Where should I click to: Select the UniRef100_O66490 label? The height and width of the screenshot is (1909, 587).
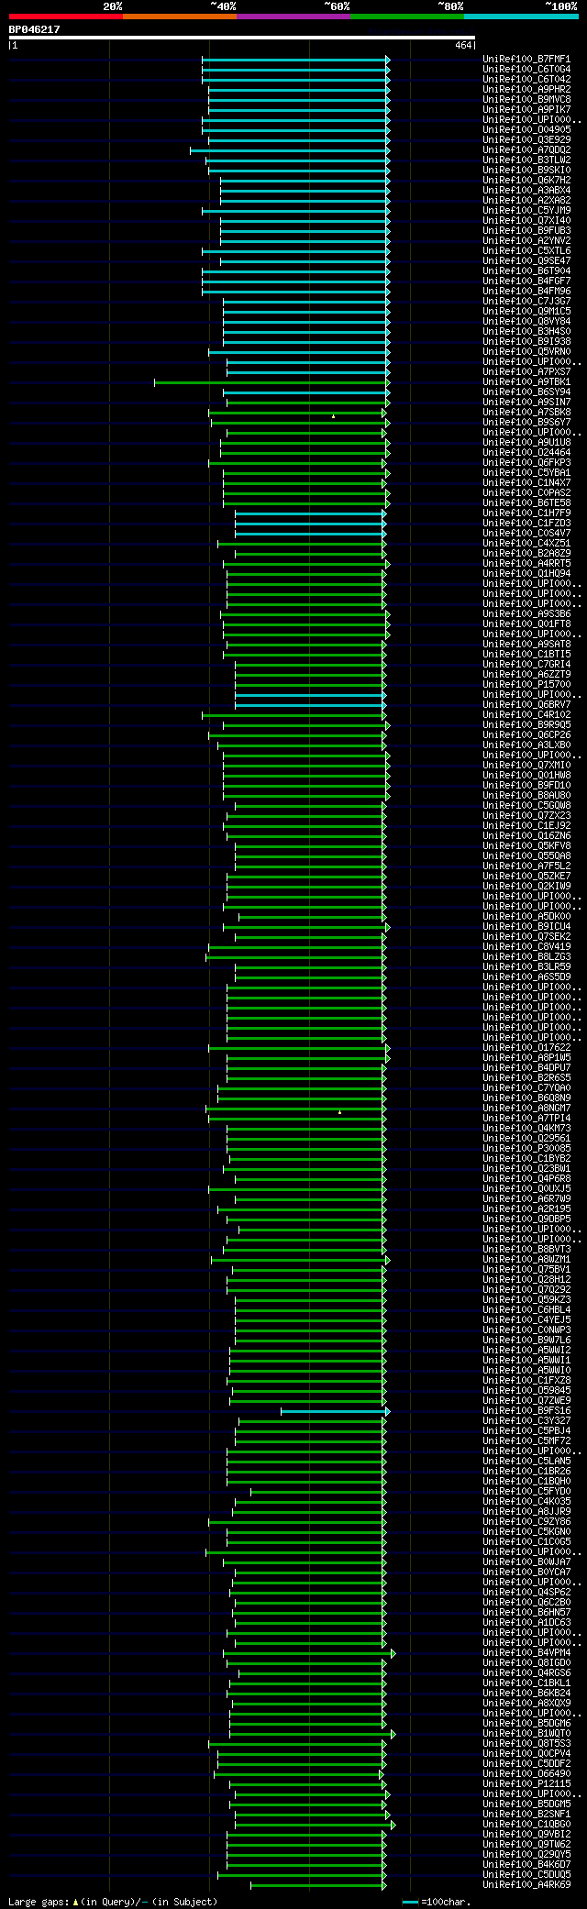tap(526, 1774)
